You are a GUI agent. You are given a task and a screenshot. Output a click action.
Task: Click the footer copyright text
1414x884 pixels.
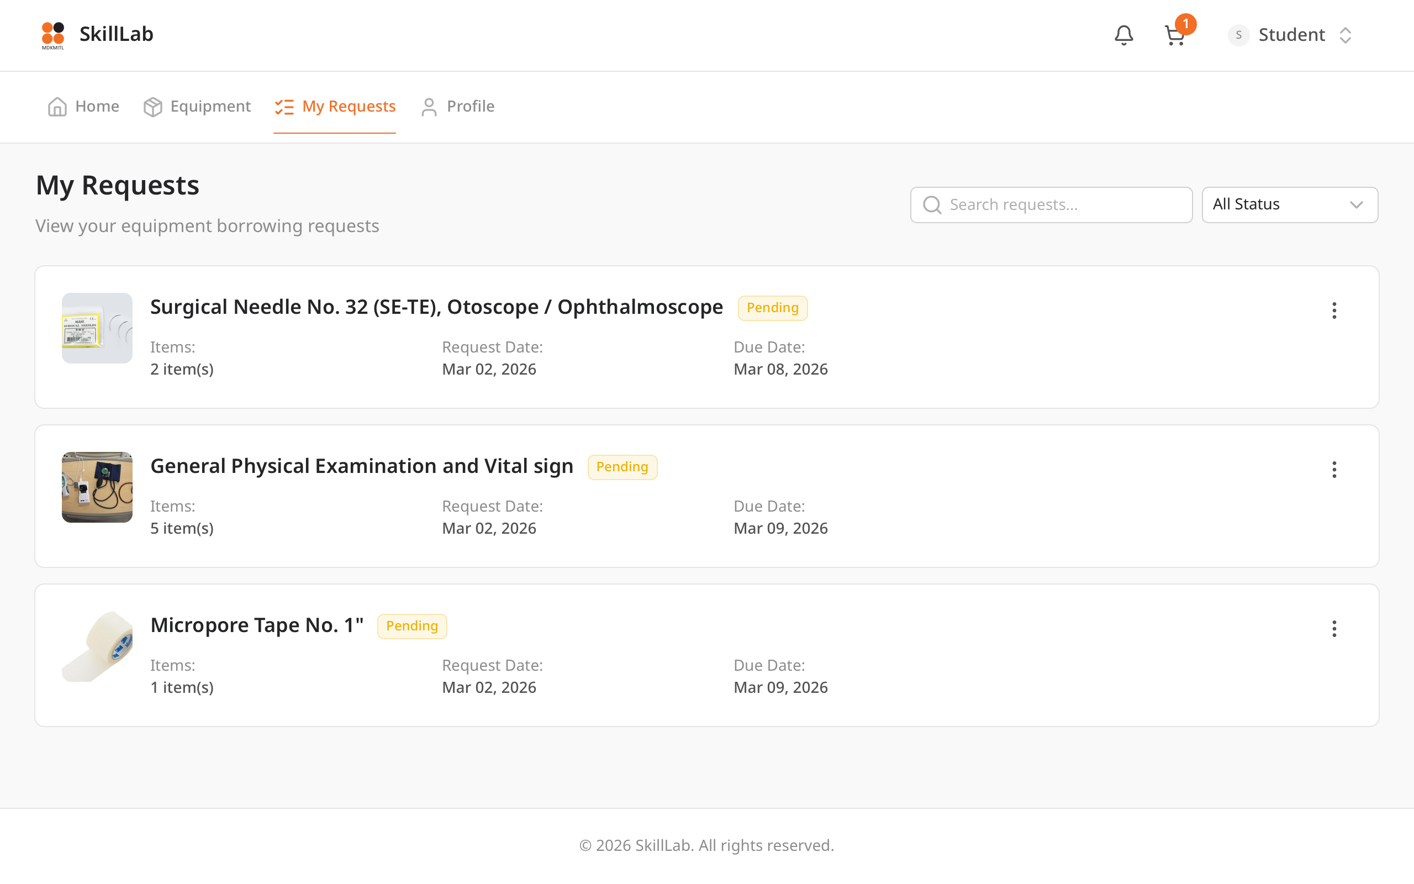coord(706,845)
